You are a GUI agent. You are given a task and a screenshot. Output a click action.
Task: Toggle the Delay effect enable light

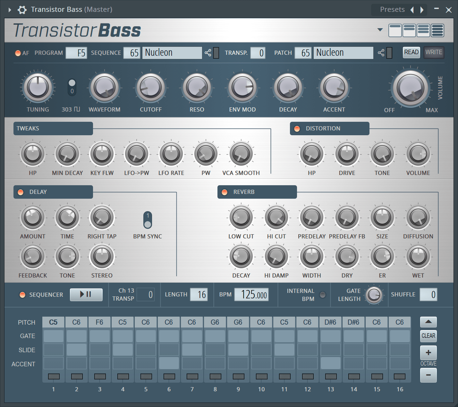click(x=21, y=192)
